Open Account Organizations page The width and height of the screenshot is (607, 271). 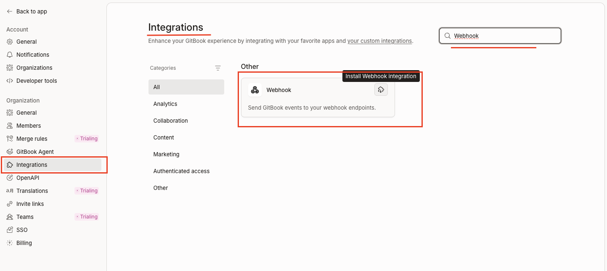click(x=53, y=68)
